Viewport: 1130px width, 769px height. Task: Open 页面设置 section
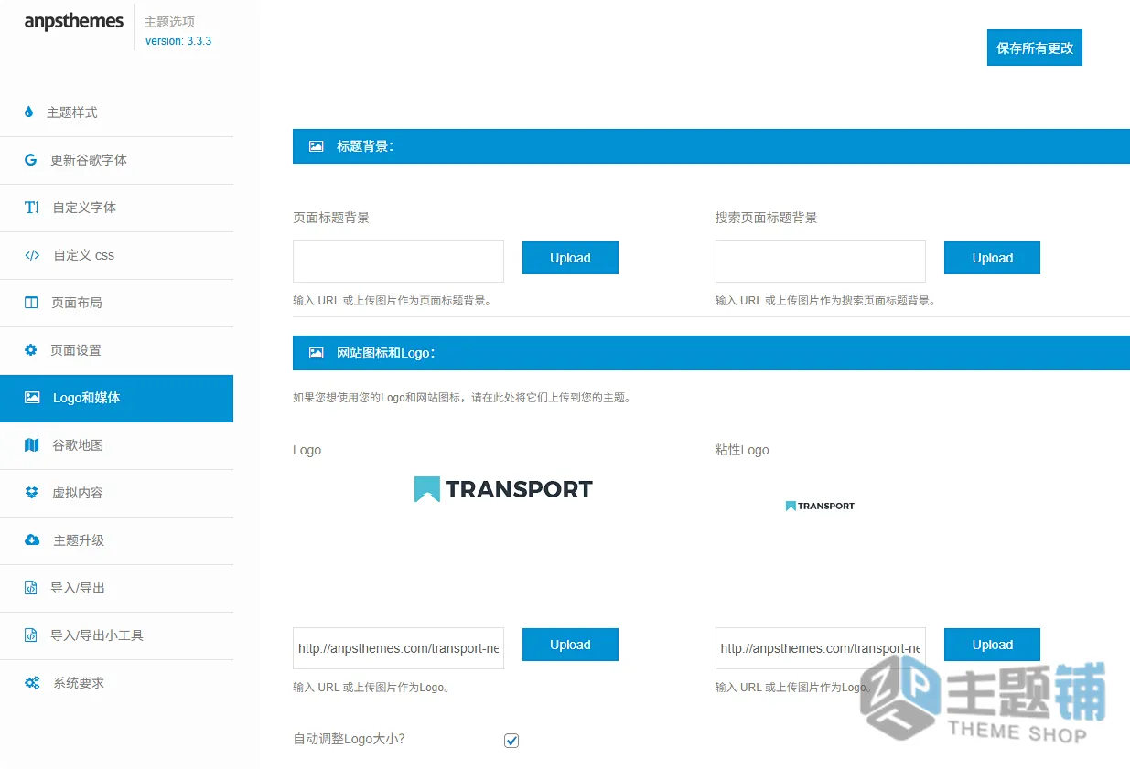(116, 350)
